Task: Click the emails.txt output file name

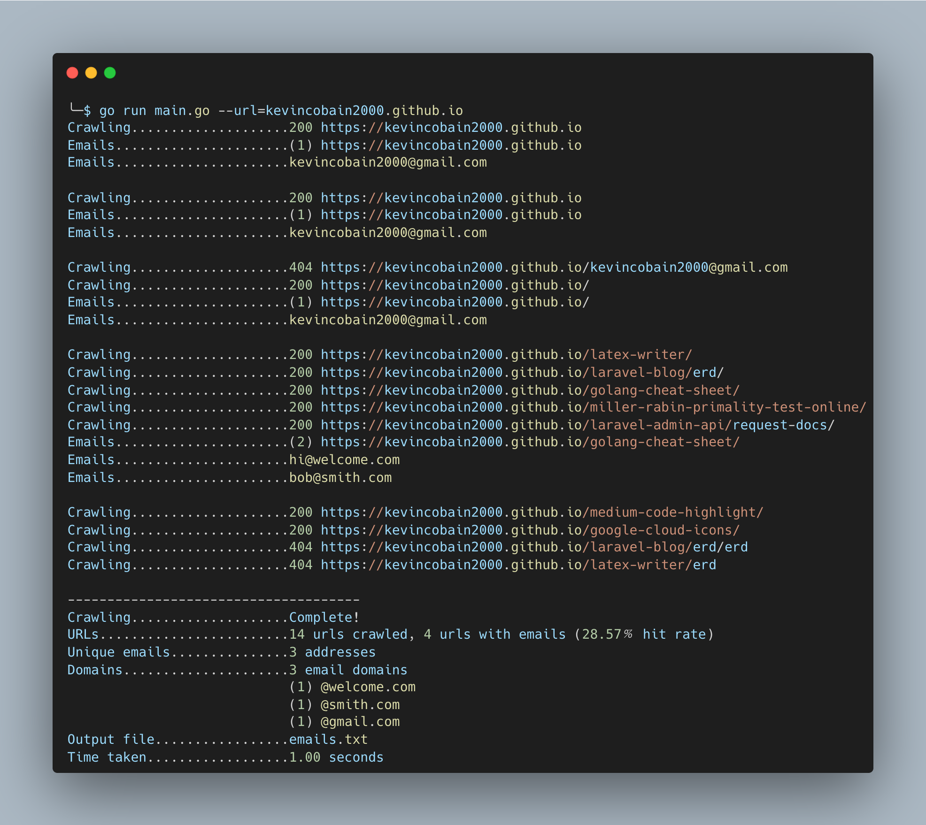Action: click(x=328, y=740)
